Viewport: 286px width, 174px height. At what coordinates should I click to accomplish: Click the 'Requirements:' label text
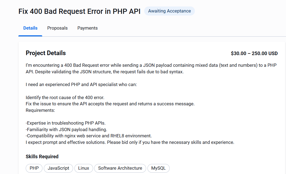(x=40, y=110)
